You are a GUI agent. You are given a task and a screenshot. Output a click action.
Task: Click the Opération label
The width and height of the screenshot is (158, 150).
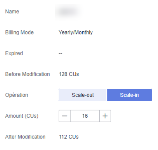click(17, 95)
